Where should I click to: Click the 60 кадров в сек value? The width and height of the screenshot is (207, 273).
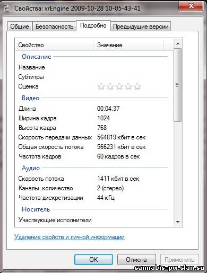[118, 156]
